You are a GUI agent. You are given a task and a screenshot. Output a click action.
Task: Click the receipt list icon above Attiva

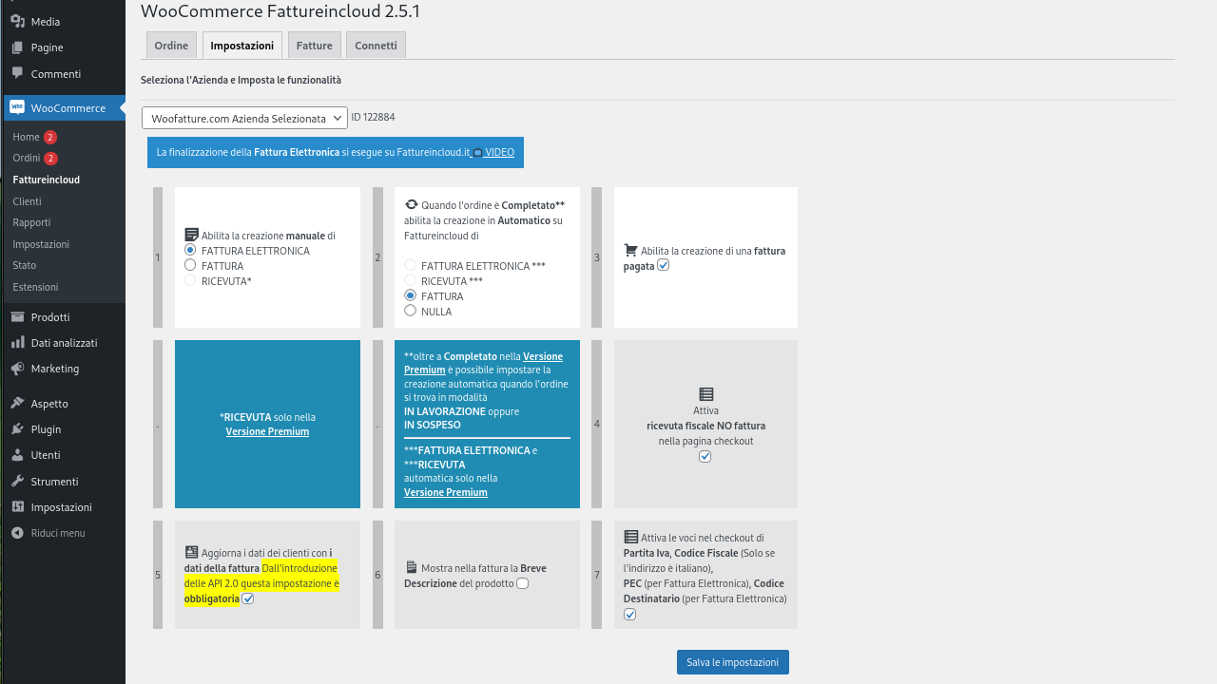click(705, 393)
